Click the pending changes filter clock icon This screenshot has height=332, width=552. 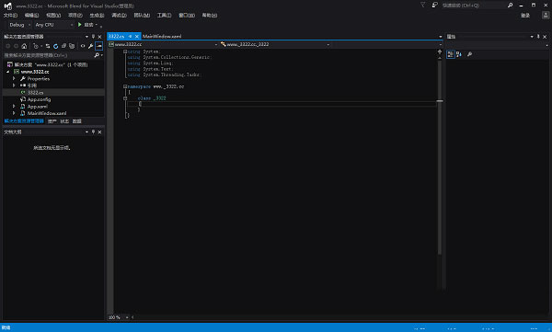coord(36,46)
